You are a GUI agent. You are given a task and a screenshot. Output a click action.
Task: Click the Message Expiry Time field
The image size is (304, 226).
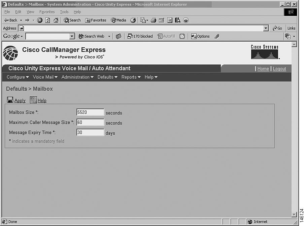pyautogui.click(x=90, y=132)
